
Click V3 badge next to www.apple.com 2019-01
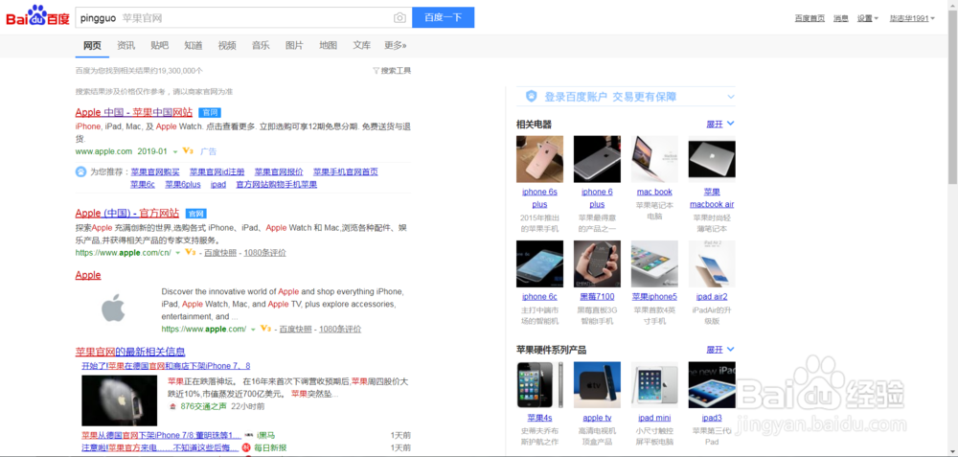pos(188,151)
